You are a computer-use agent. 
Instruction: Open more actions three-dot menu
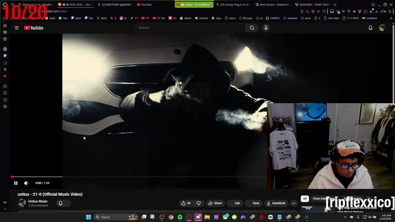point(294,203)
